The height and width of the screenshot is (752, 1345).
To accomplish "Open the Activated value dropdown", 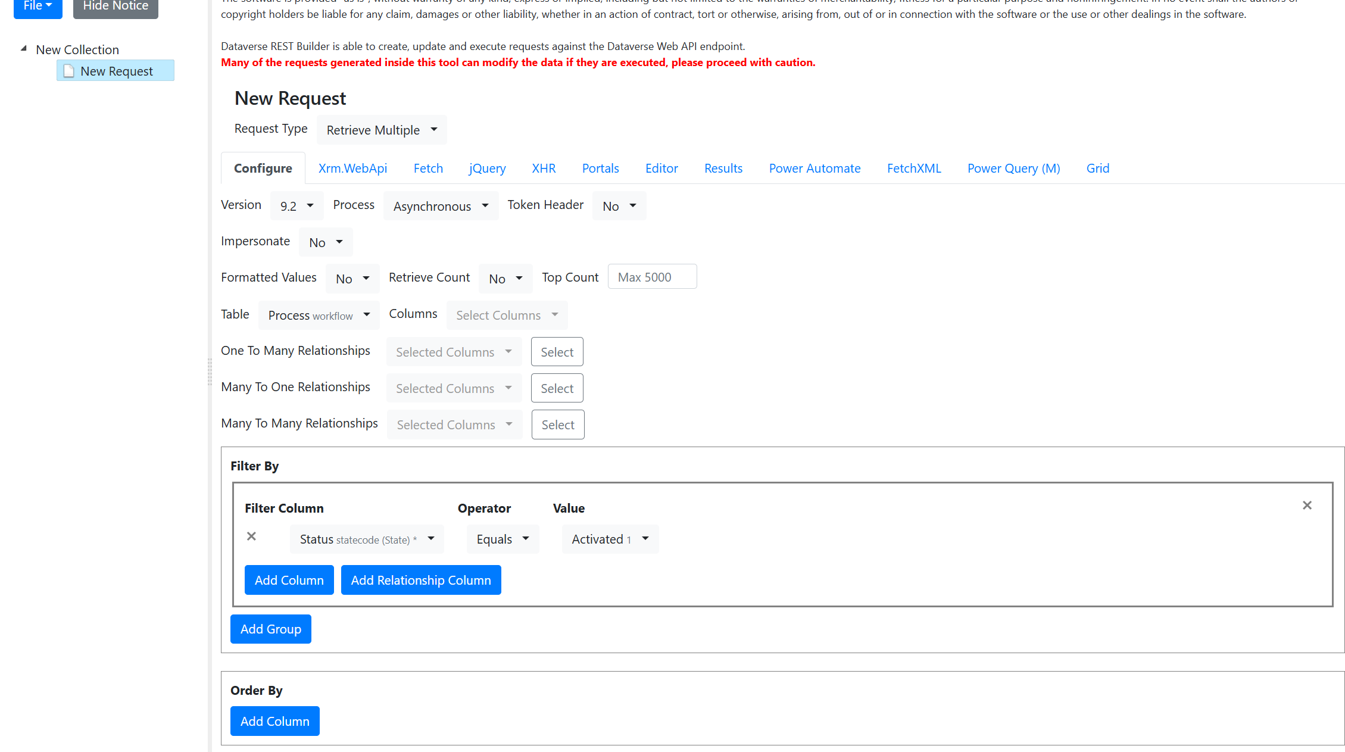I will [610, 539].
